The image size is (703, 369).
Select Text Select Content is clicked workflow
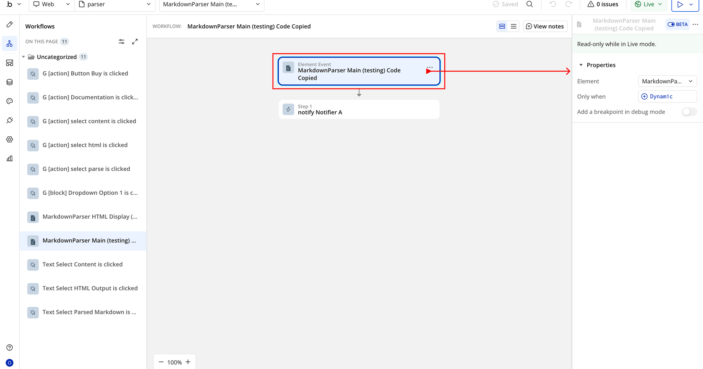(83, 265)
